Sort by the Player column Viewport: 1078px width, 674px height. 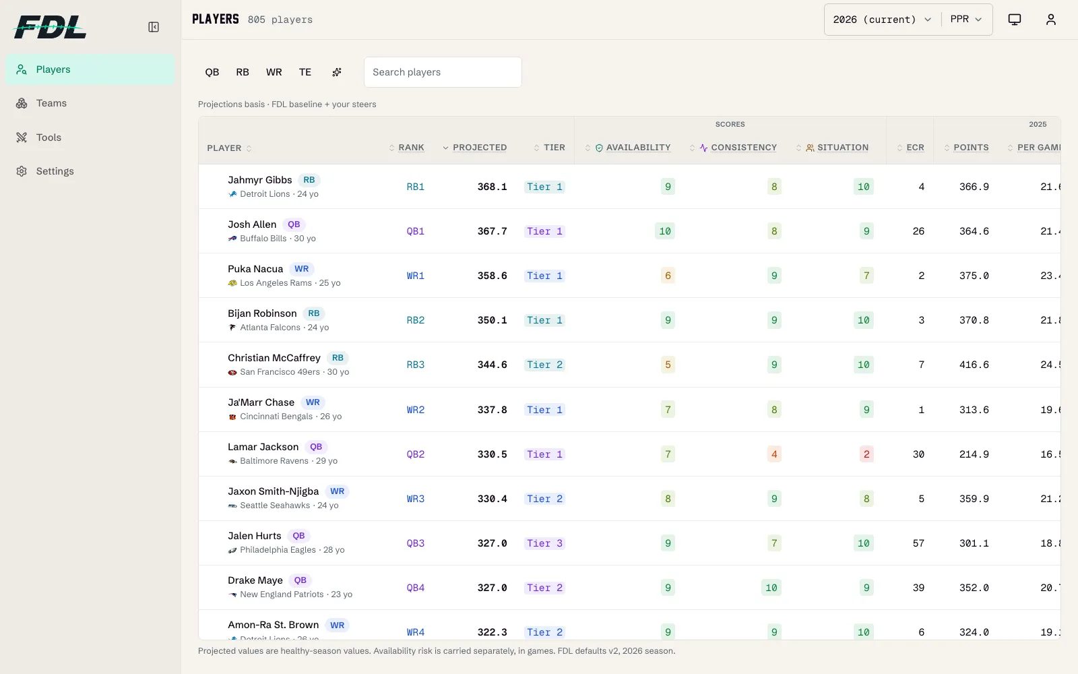[x=229, y=148]
